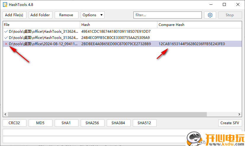Screen dimensions: 245x146
Task: Click hash value 2BDBEE4A0B65ED00C870079CE27328B9
Action: 116,44
